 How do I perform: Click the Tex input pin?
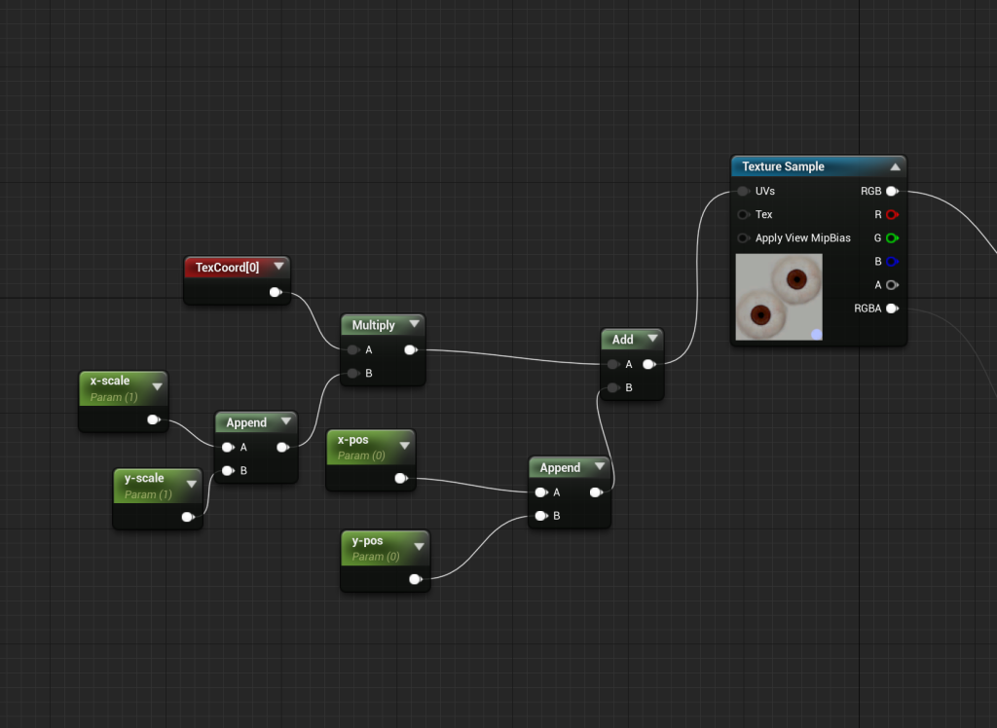click(x=744, y=215)
